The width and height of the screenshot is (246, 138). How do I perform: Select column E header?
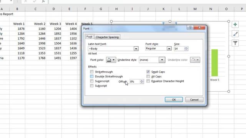coord(69,9)
